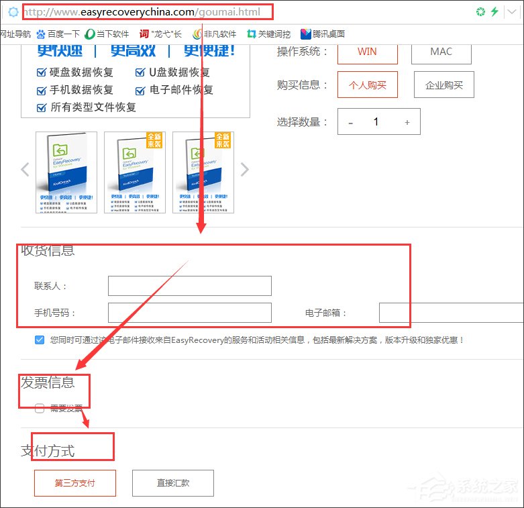The height and width of the screenshot is (508, 524).
Task: Show previous product thumbnails with left arrow
Action: pos(25,169)
